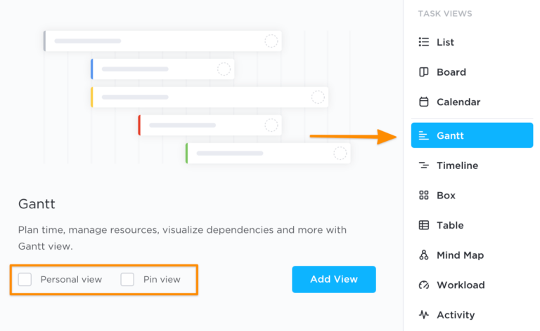The image size is (540, 331).
Task: Click the blue Gantt bar in preview
Action: click(162, 69)
